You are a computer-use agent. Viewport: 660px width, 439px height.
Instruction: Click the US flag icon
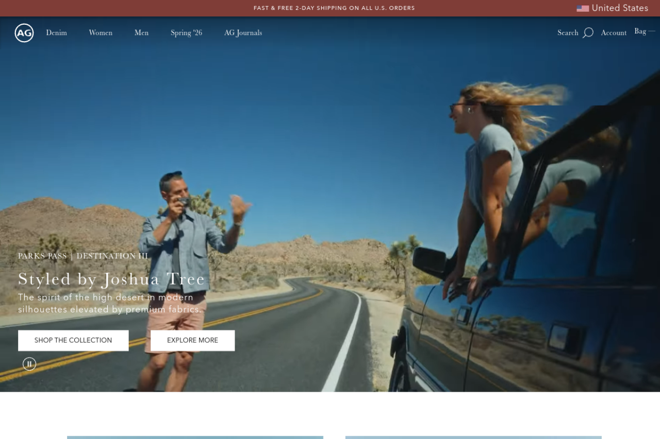[583, 8]
